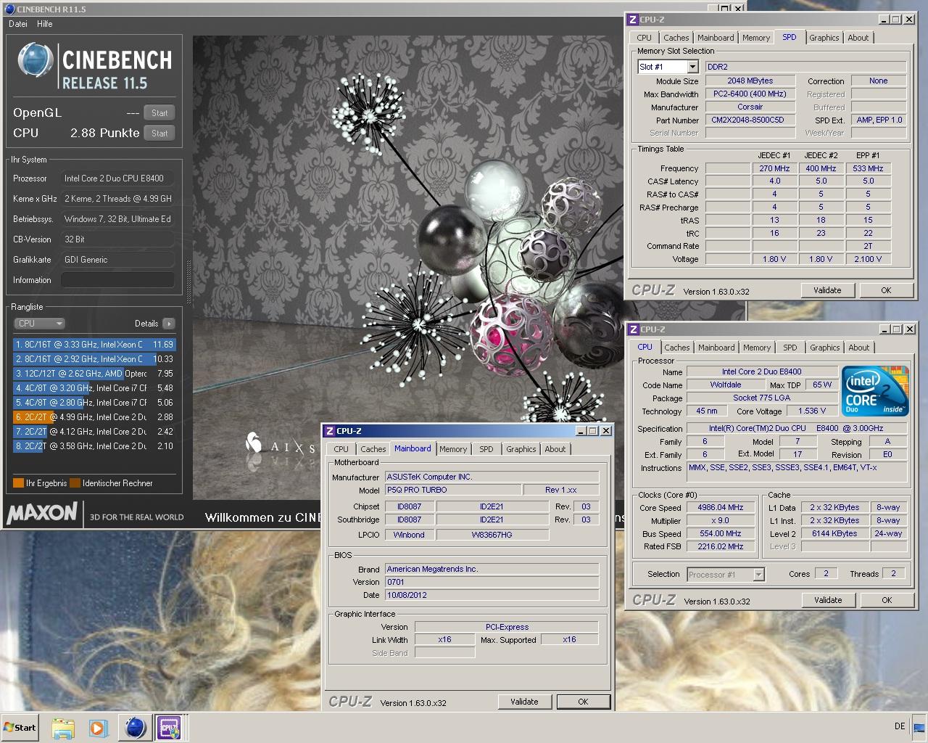Select the CPU-Z taskbar icon

pos(169,728)
